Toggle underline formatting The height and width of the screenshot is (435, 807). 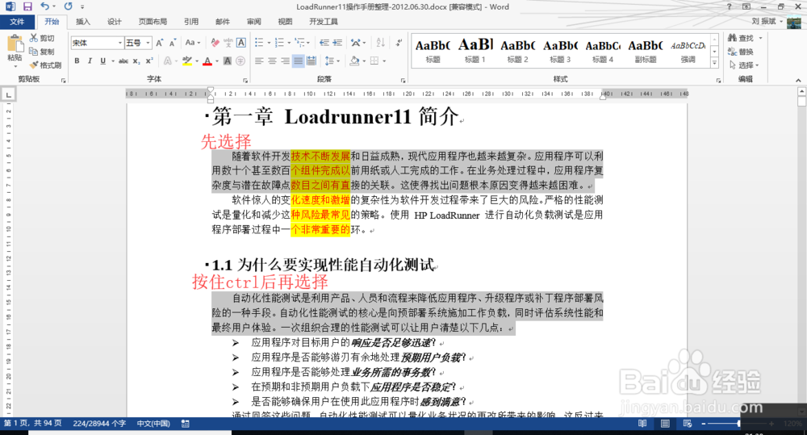tap(103, 61)
